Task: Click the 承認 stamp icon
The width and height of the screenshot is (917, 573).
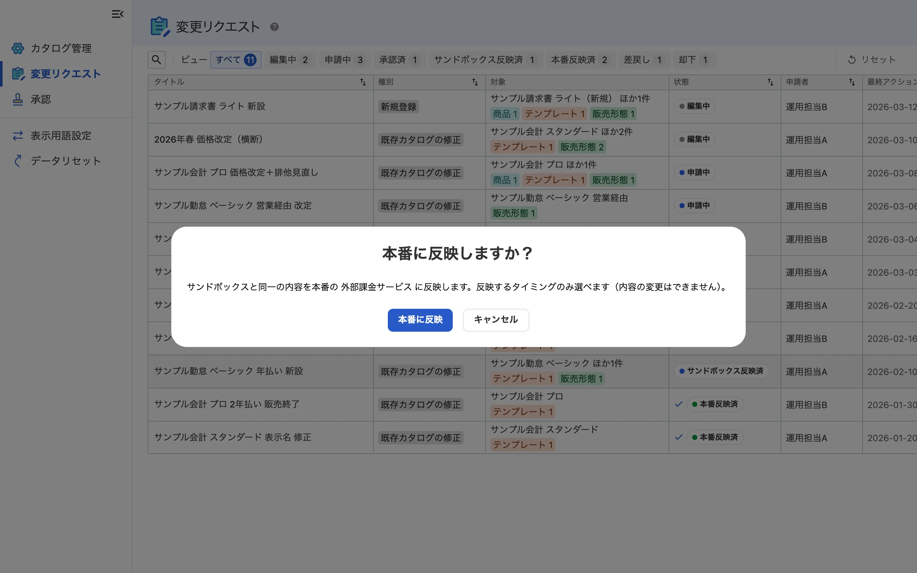Action: pos(18,99)
